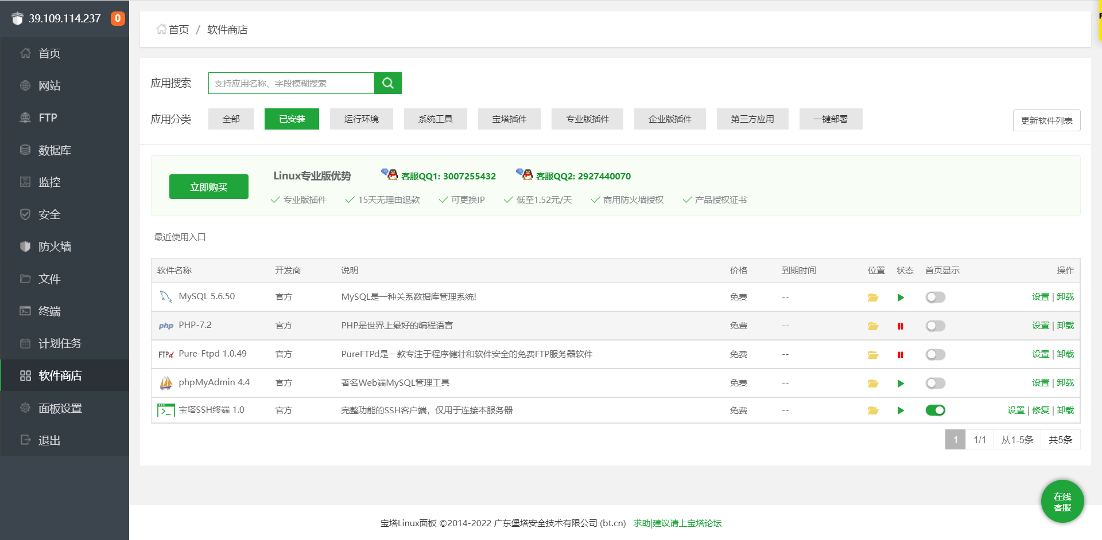Open 求助|建议请上宝塔论坛 footer link
Viewport: 1102px width, 540px height.
pos(677,523)
